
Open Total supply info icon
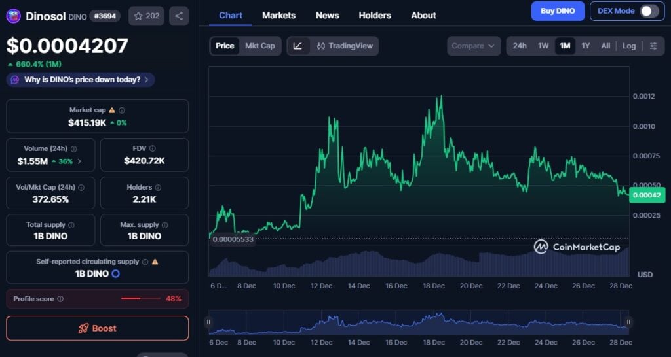pyautogui.click(x=71, y=225)
